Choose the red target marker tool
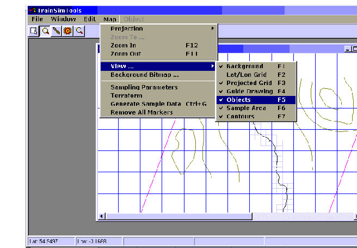Screen dimensions: 357x248 pyautogui.click(x=67, y=31)
